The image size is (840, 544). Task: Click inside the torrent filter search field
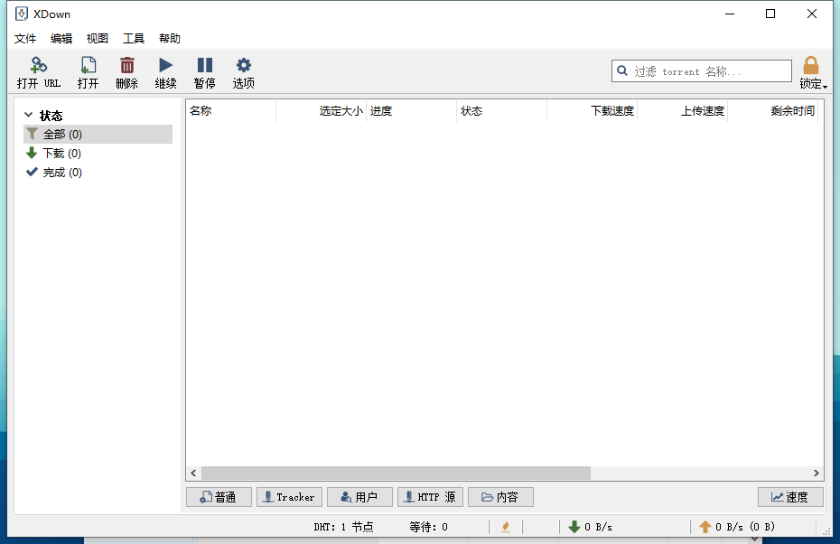[x=705, y=70]
